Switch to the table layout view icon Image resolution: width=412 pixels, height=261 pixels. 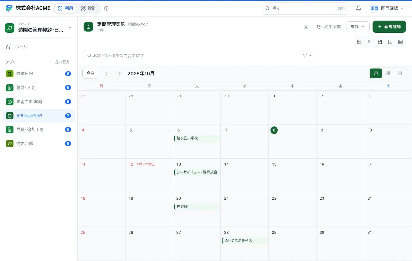click(359, 42)
